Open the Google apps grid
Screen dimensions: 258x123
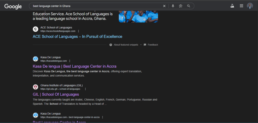(x=241, y=6)
